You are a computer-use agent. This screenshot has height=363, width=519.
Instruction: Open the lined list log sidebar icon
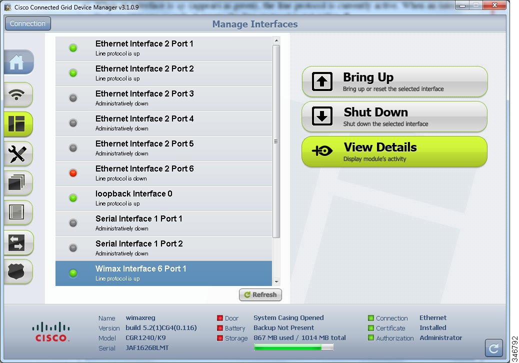tap(18, 212)
